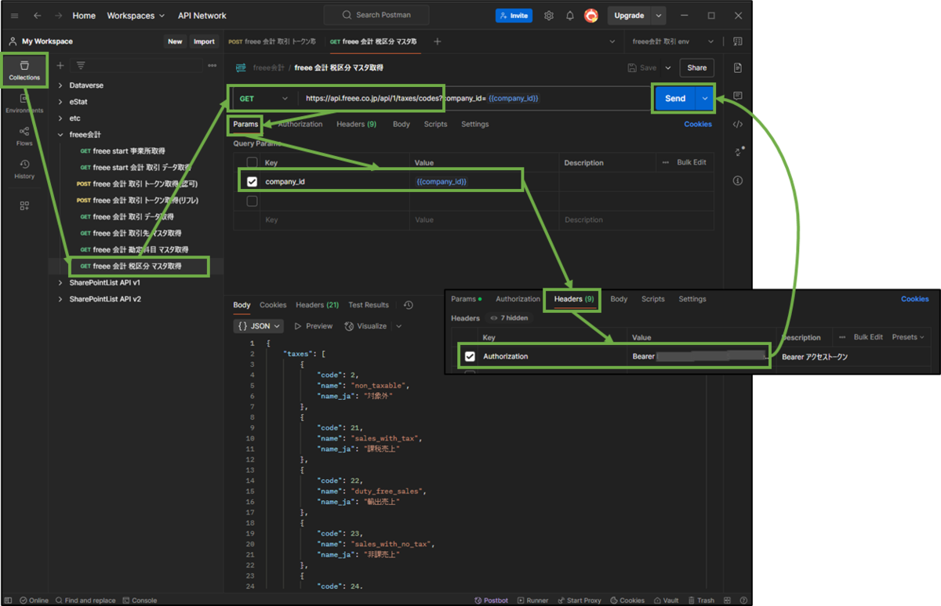
Task: Open Runner in status bar
Action: (x=532, y=601)
